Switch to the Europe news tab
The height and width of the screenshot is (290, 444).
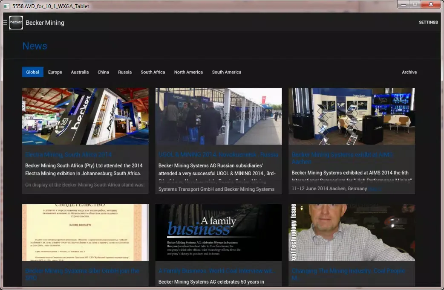point(55,72)
